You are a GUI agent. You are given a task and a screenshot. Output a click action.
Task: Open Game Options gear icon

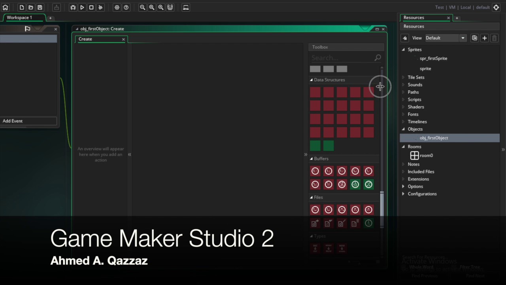click(117, 7)
